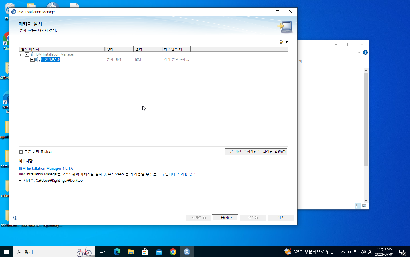
Task: Click the IBM Installation Manager taskbar icon
Action: (187, 252)
